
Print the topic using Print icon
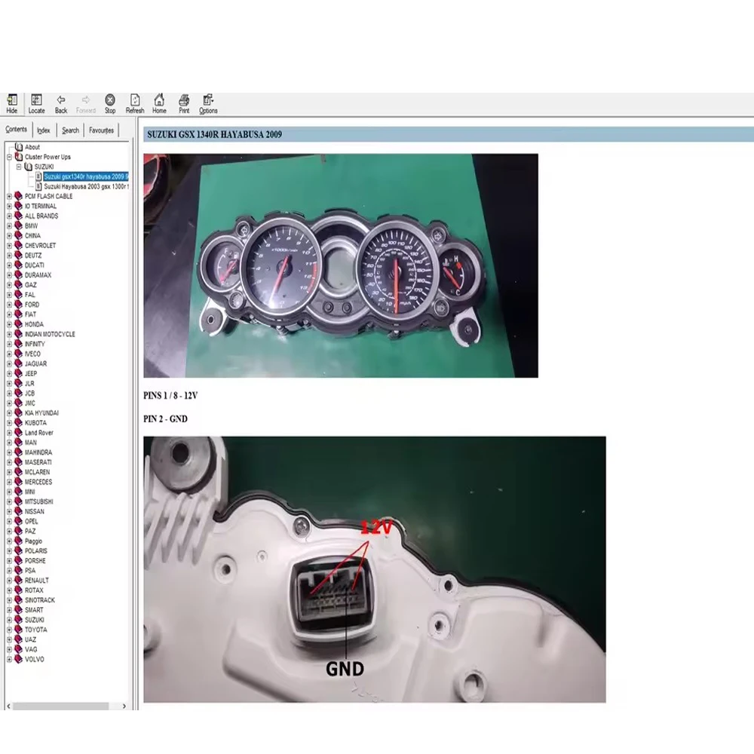click(184, 103)
